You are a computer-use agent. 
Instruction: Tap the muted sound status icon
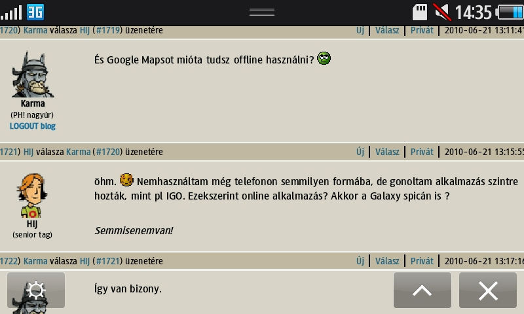point(441,12)
